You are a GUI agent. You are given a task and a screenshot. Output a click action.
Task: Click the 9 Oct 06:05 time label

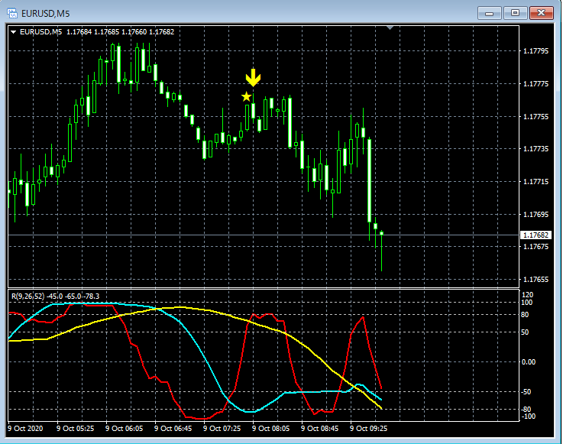[x=124, y=428]
